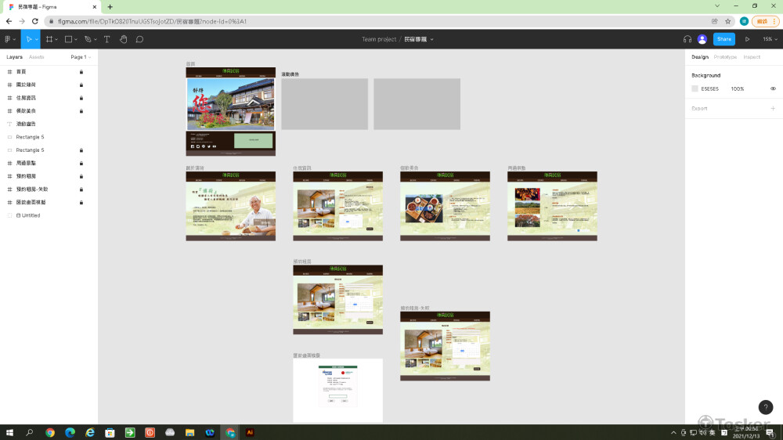
Task: Switch to the Prototype tab
Action: click(725, 57)
